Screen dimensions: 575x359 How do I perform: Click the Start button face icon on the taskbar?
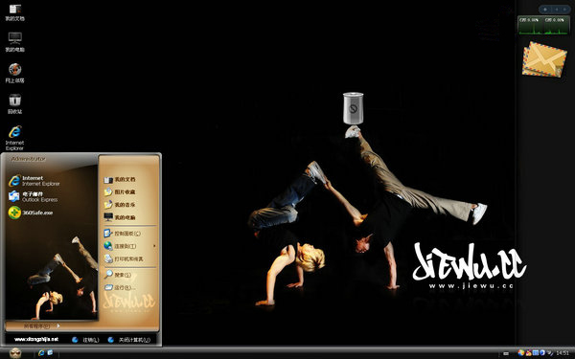click(x=15, y=353)
